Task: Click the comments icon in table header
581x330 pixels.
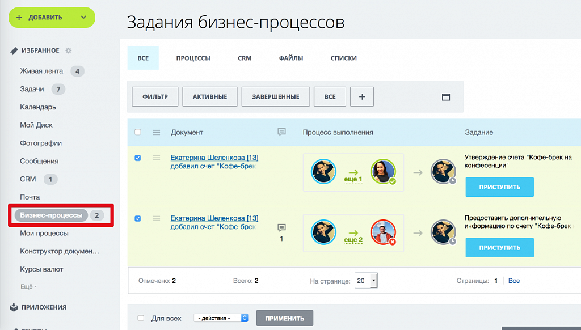Action: click(x=281, y=132)
